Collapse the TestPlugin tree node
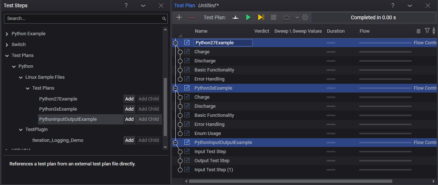 pos(21,129)
